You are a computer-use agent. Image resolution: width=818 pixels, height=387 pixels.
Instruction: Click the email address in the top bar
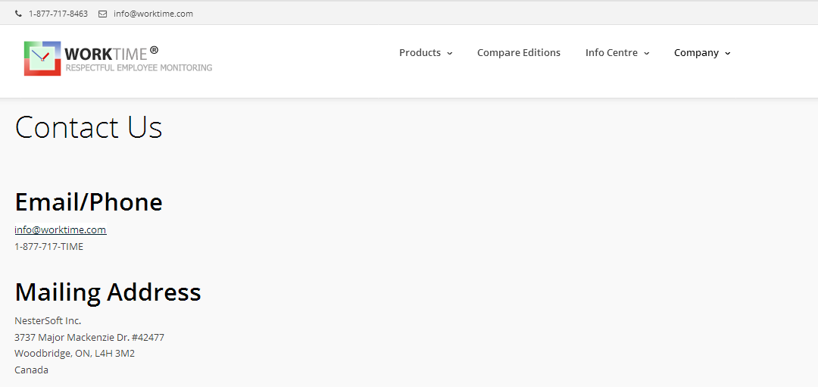(x=153, y=14)
